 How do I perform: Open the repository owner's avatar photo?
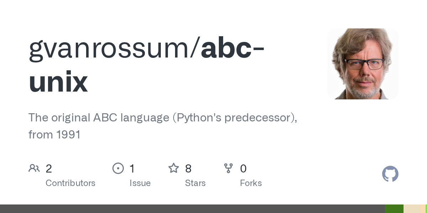pos(363,64)
